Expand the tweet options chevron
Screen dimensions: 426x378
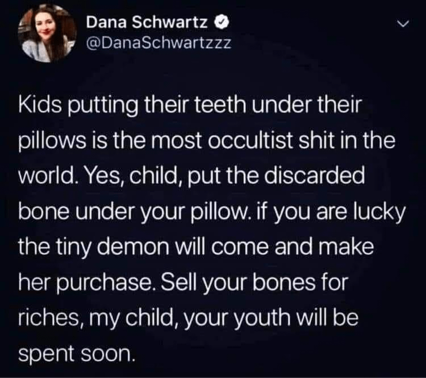pos(402,24)
